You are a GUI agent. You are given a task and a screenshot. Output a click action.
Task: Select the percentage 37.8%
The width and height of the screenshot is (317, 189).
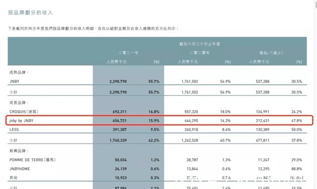(297, 141)
